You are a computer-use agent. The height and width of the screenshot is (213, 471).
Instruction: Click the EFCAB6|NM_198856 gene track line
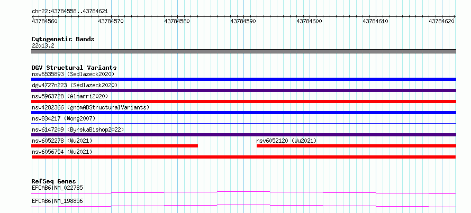point(243,206)
